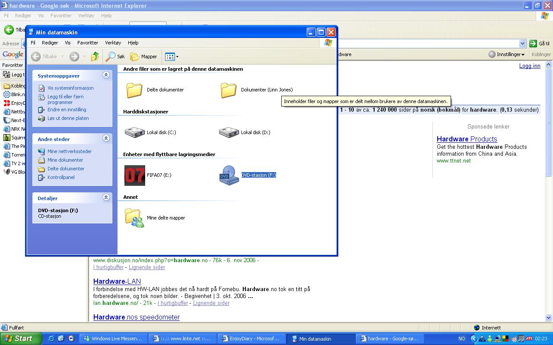Viewport: 553px width, 345px height.
Task: Select Lokal disk (D:) drive icon
Action: 229,132
